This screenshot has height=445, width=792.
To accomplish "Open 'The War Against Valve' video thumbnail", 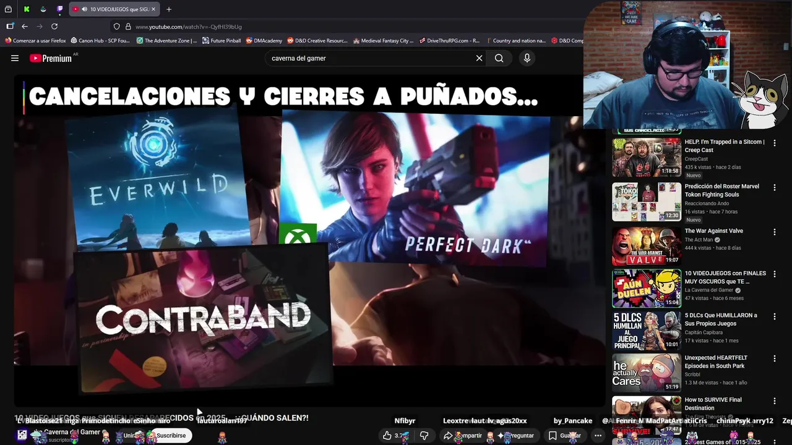I will click(647, 246).
